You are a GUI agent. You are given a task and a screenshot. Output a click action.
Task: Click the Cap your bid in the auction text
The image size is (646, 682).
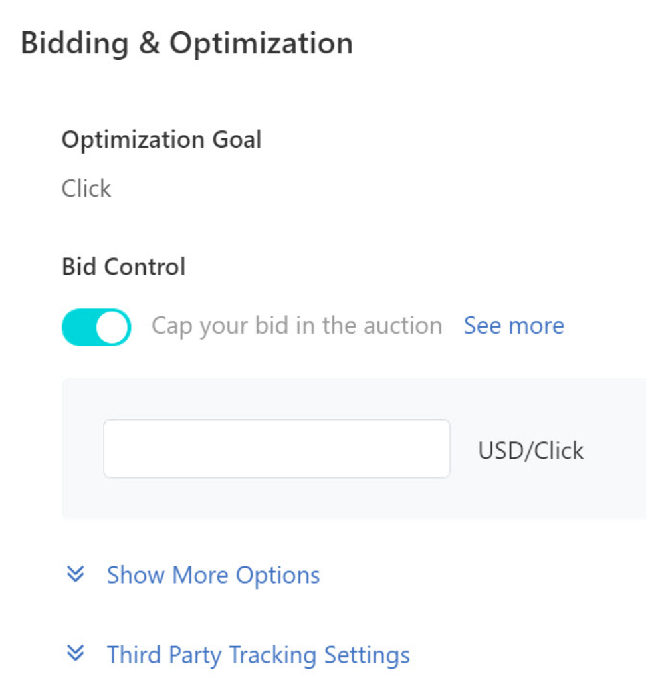(x=296, y=326)
